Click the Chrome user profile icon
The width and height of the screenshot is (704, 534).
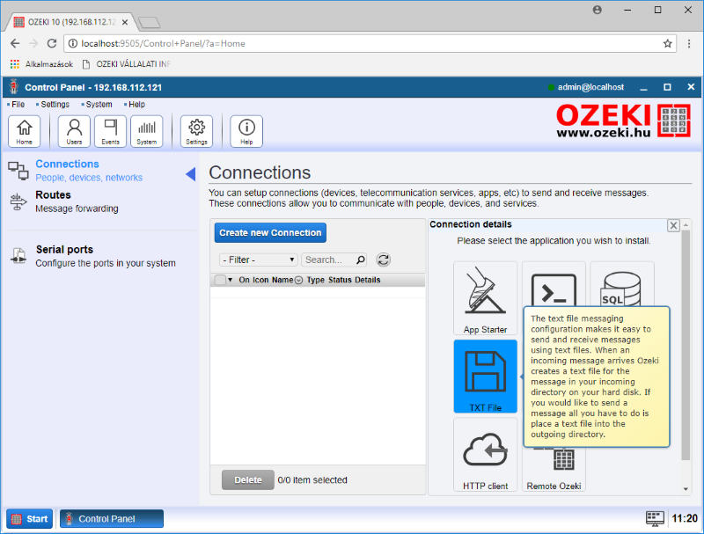pos(597,10)
